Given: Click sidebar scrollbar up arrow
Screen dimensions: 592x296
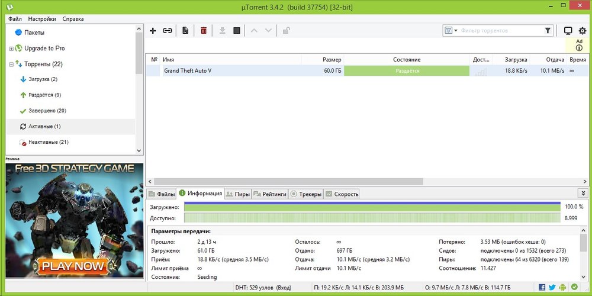Looking at the screenshot, I should (x=139, y=28).
